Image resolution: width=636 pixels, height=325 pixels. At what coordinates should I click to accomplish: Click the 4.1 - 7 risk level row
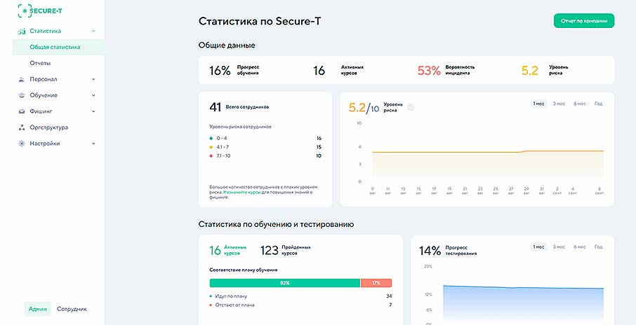click(265, 147)
